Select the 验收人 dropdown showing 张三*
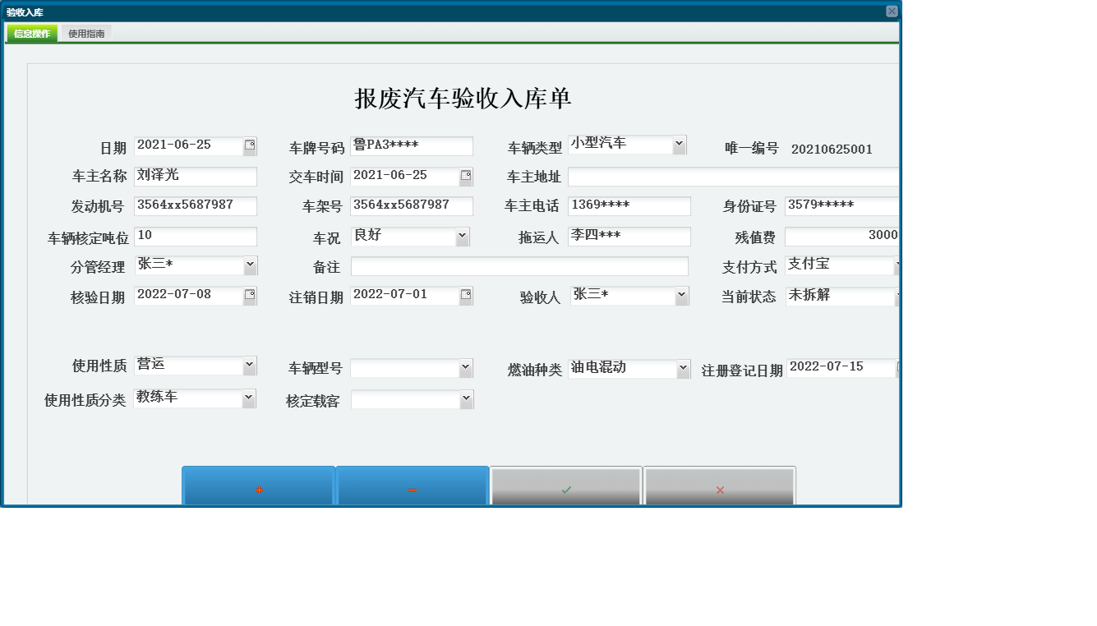 click(682, 297)
